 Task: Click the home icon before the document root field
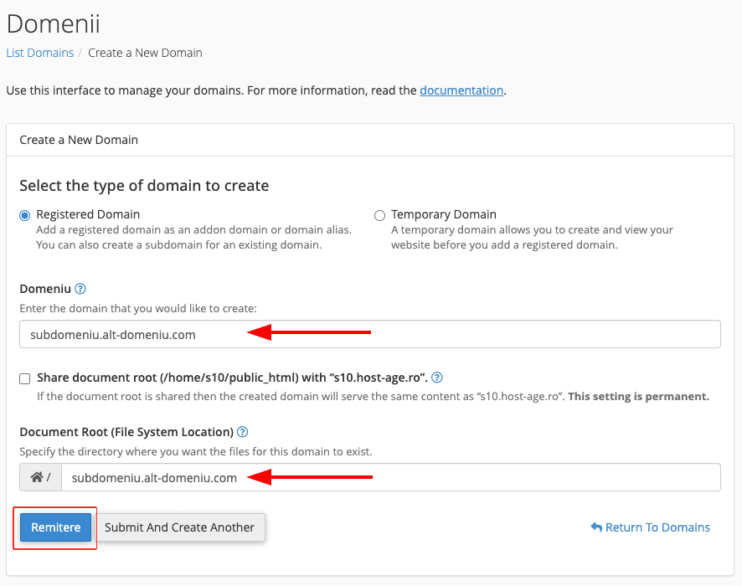pyautogui.click(x=37, y=477)
